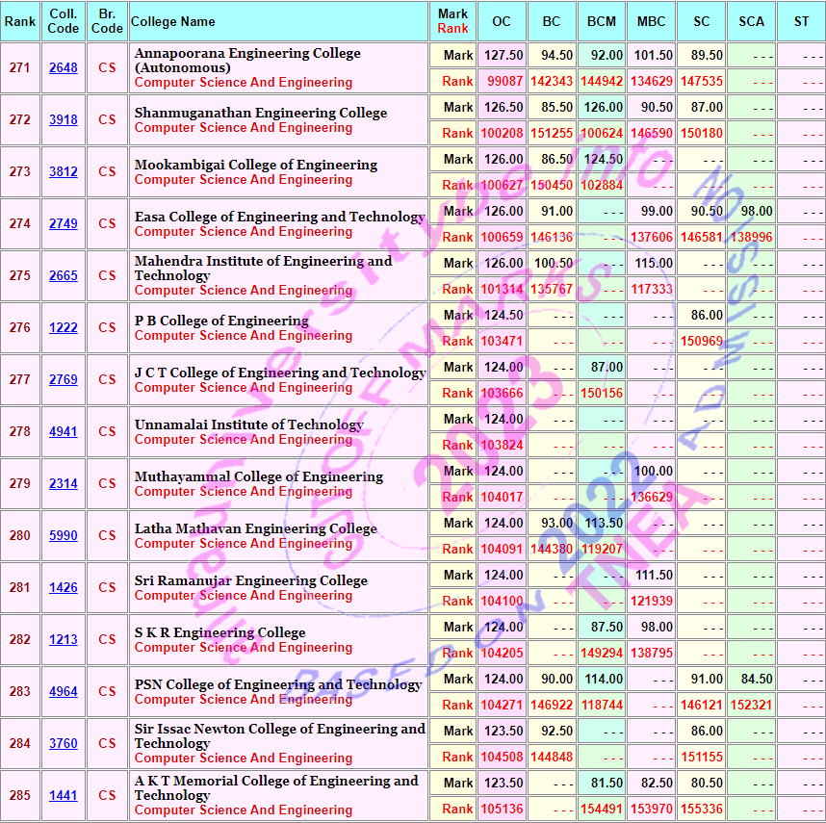This screenshot has height=823, width=826.
Task: Click the OC column header
Action: pos(502,21)
